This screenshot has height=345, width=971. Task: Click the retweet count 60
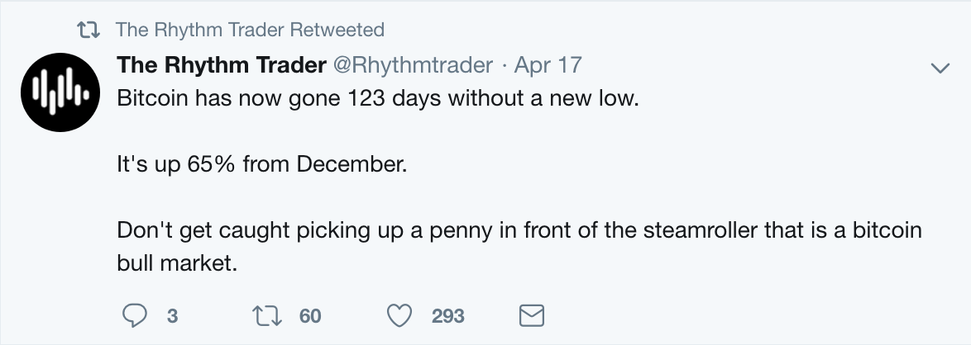point(310,317)
